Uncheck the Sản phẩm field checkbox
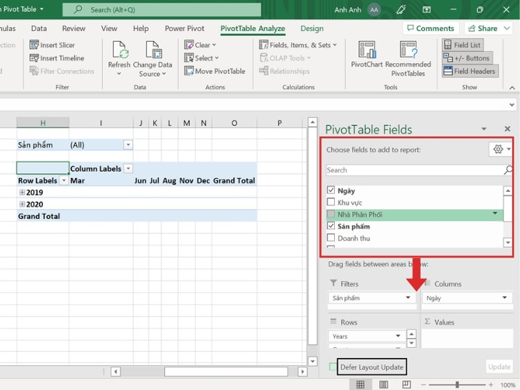 331,226
